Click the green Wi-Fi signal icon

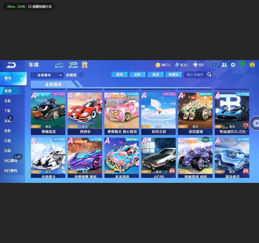(x=242, y=65)
